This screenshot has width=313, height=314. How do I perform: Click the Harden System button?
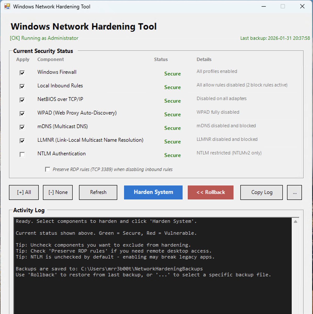click(153, 192)
